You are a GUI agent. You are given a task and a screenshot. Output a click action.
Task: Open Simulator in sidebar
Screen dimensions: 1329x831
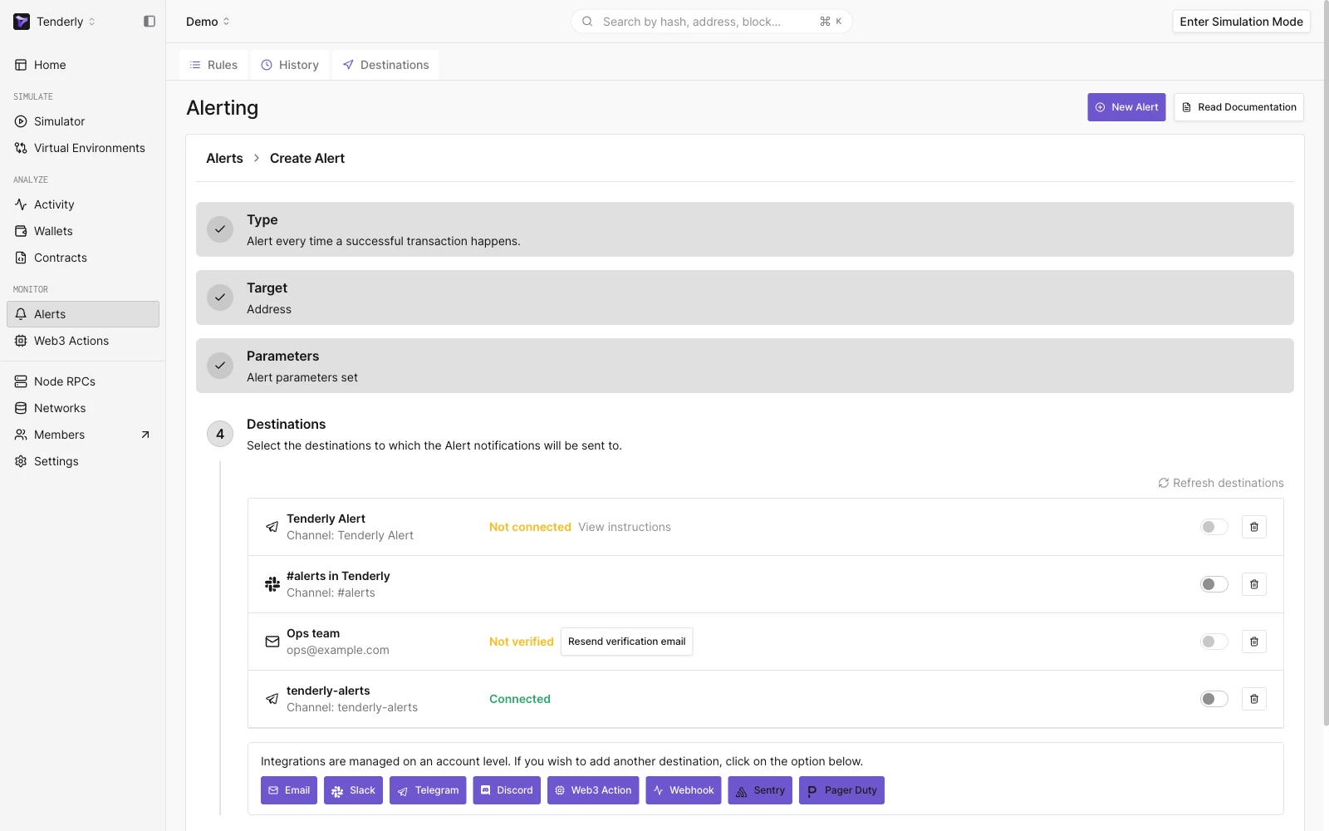pyautogui.click(x=83, y=121)
